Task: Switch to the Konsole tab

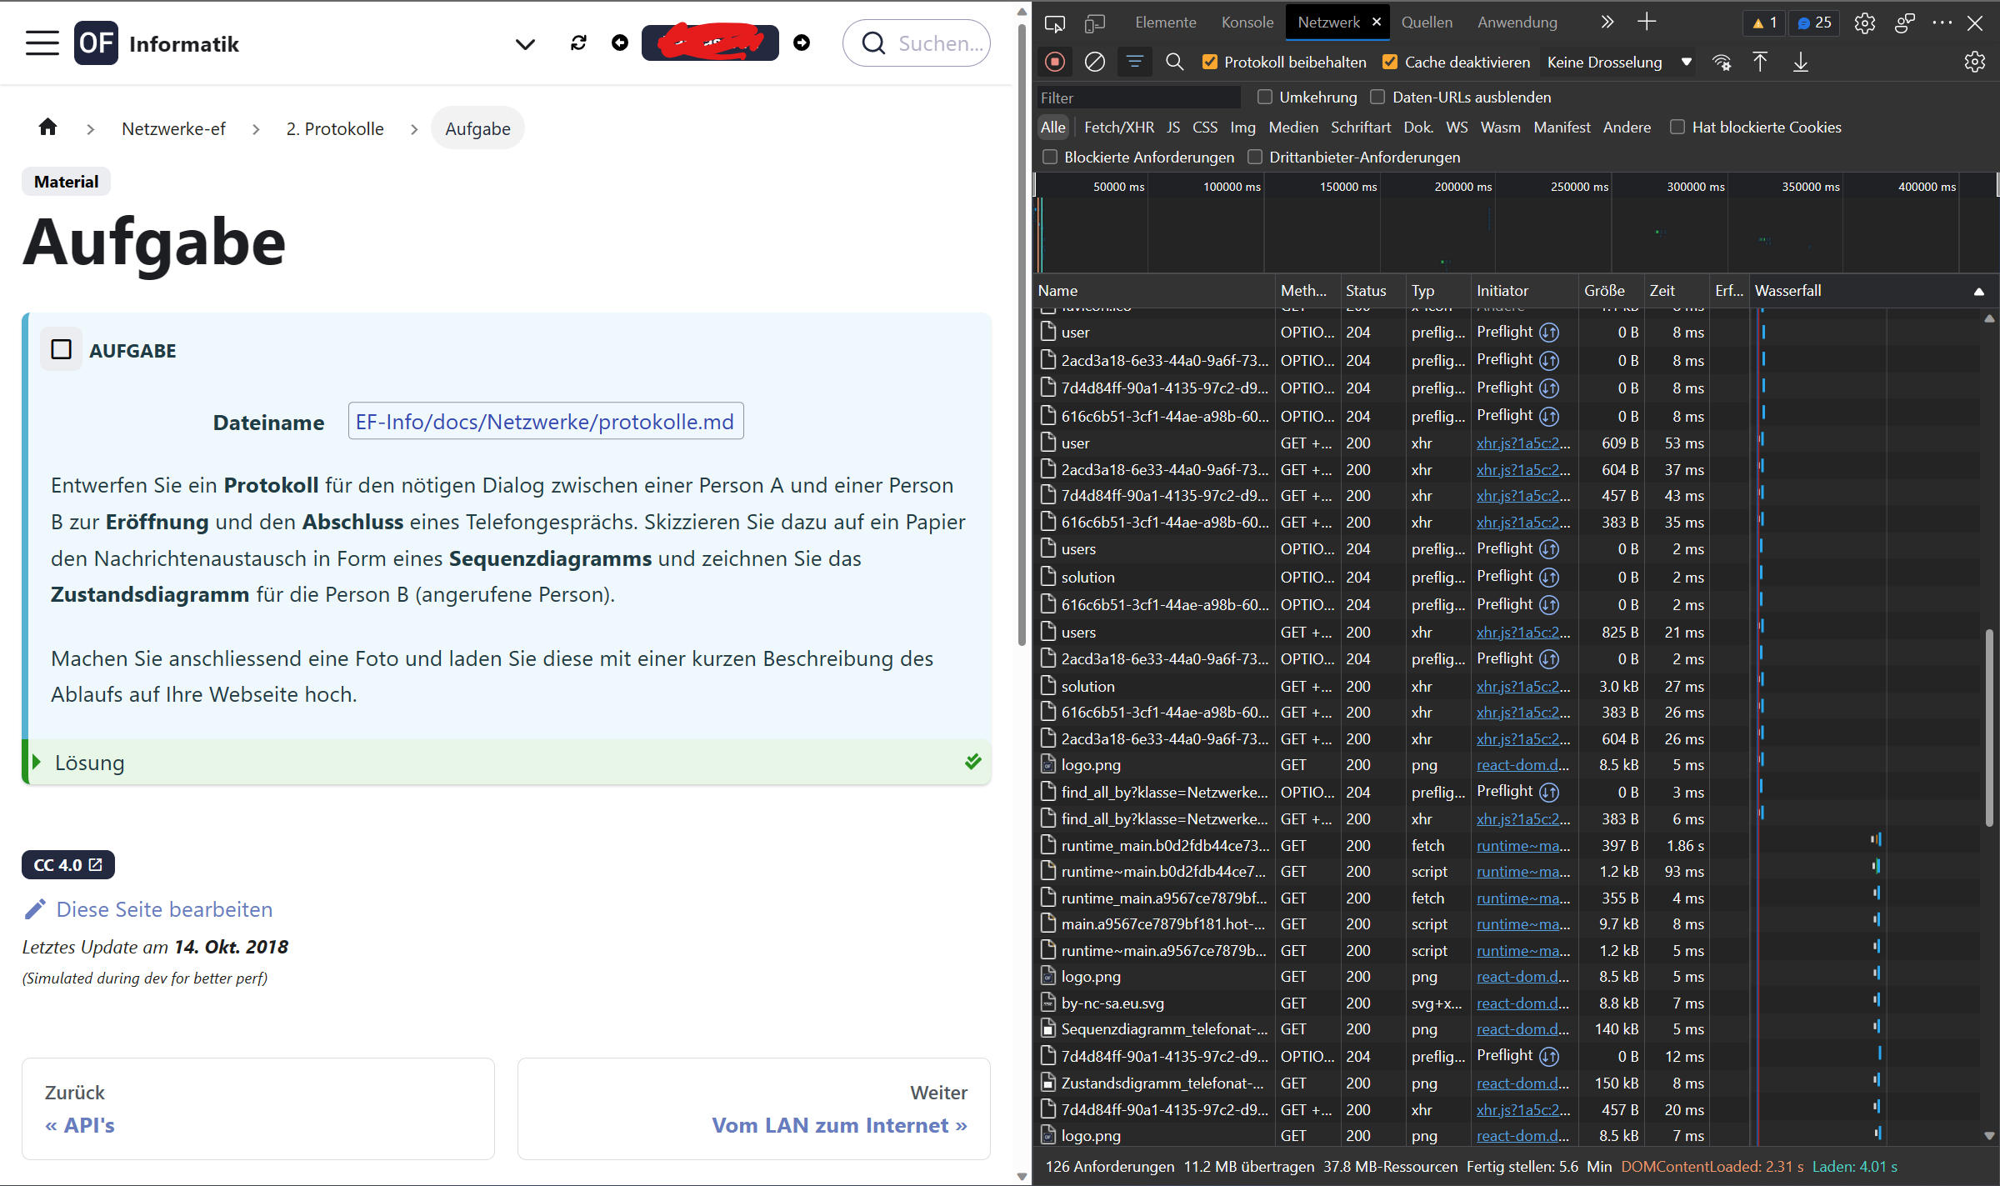Action: click(x=1247, y=23)
